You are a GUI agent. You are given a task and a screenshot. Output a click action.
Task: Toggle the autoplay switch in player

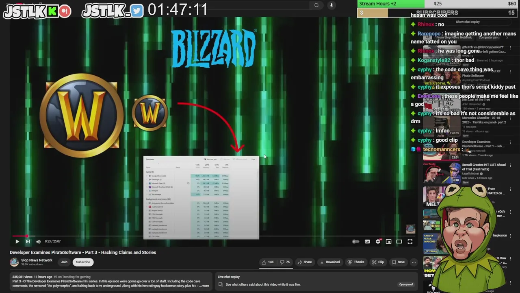355,242
